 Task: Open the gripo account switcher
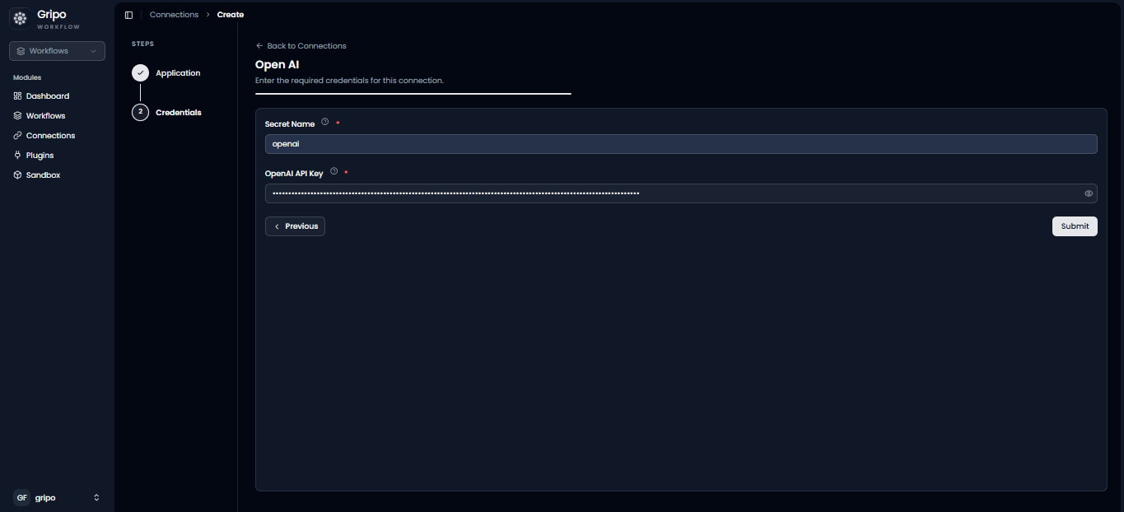point(57,497)
